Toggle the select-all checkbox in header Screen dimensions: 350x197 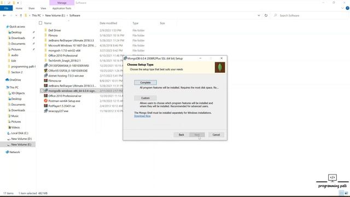pyautogui.click(x=40, y=23)
